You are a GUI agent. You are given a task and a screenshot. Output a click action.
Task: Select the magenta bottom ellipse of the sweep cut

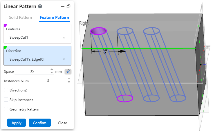(x=125, y=98)
